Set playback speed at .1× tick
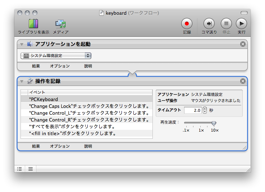The height and width of the screenshot is (192, 265). (x=186, y=127)
